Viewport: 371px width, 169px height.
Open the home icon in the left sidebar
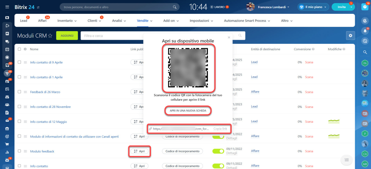pyautogui.click(x=7, y=18)
